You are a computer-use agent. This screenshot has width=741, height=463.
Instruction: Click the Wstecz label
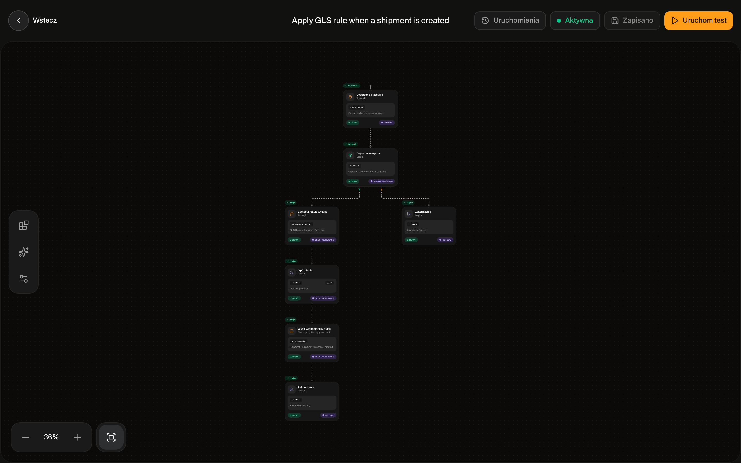(x=45, y=21)
